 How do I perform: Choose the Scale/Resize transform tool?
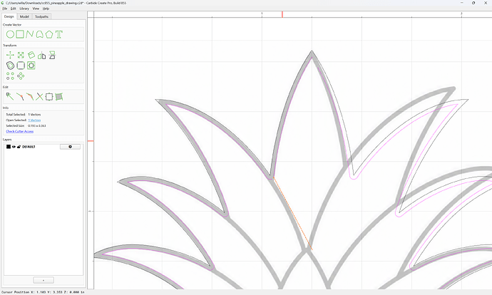point(21,55)
